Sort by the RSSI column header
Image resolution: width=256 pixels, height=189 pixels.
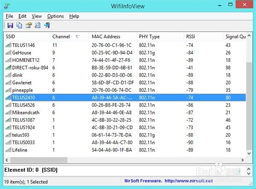pos(203,37)
